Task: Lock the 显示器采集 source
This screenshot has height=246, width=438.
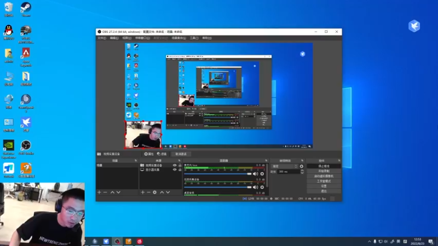Action: point(180,169)
